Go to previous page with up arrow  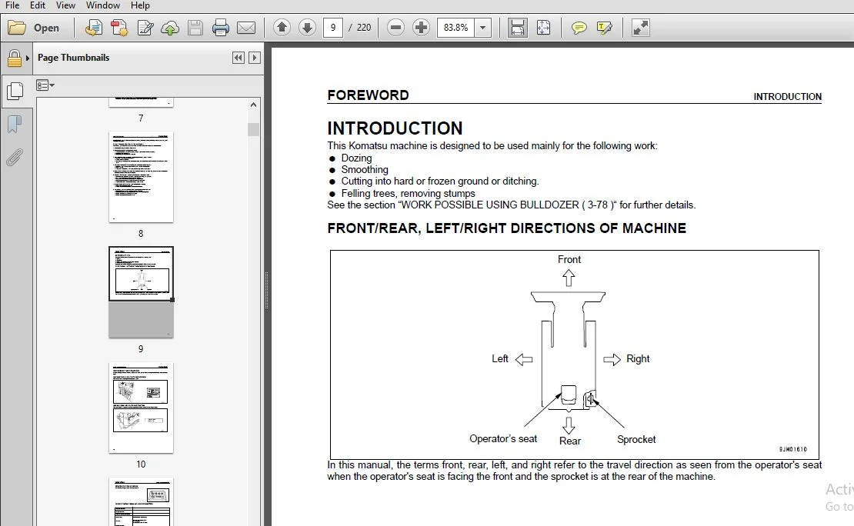[x=282, y=27]
